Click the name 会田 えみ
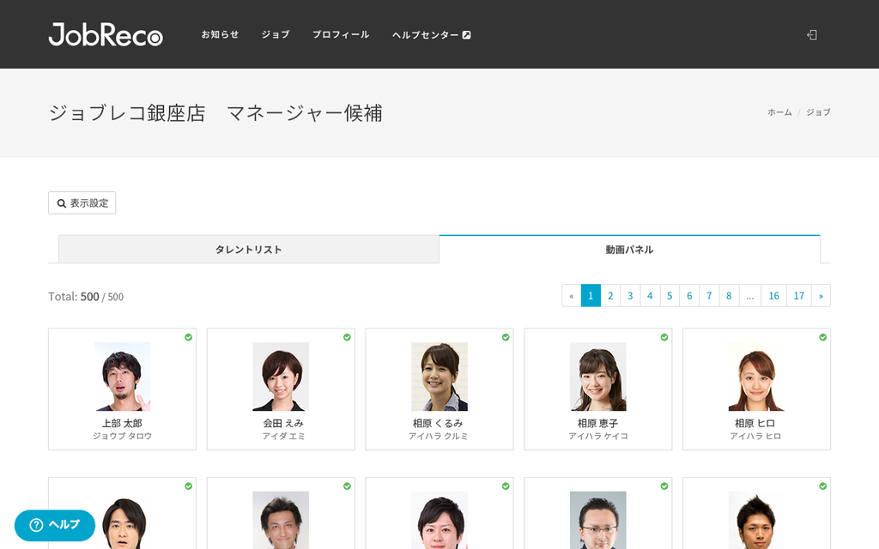The image size is (879, 549). (x=283, y=424)
